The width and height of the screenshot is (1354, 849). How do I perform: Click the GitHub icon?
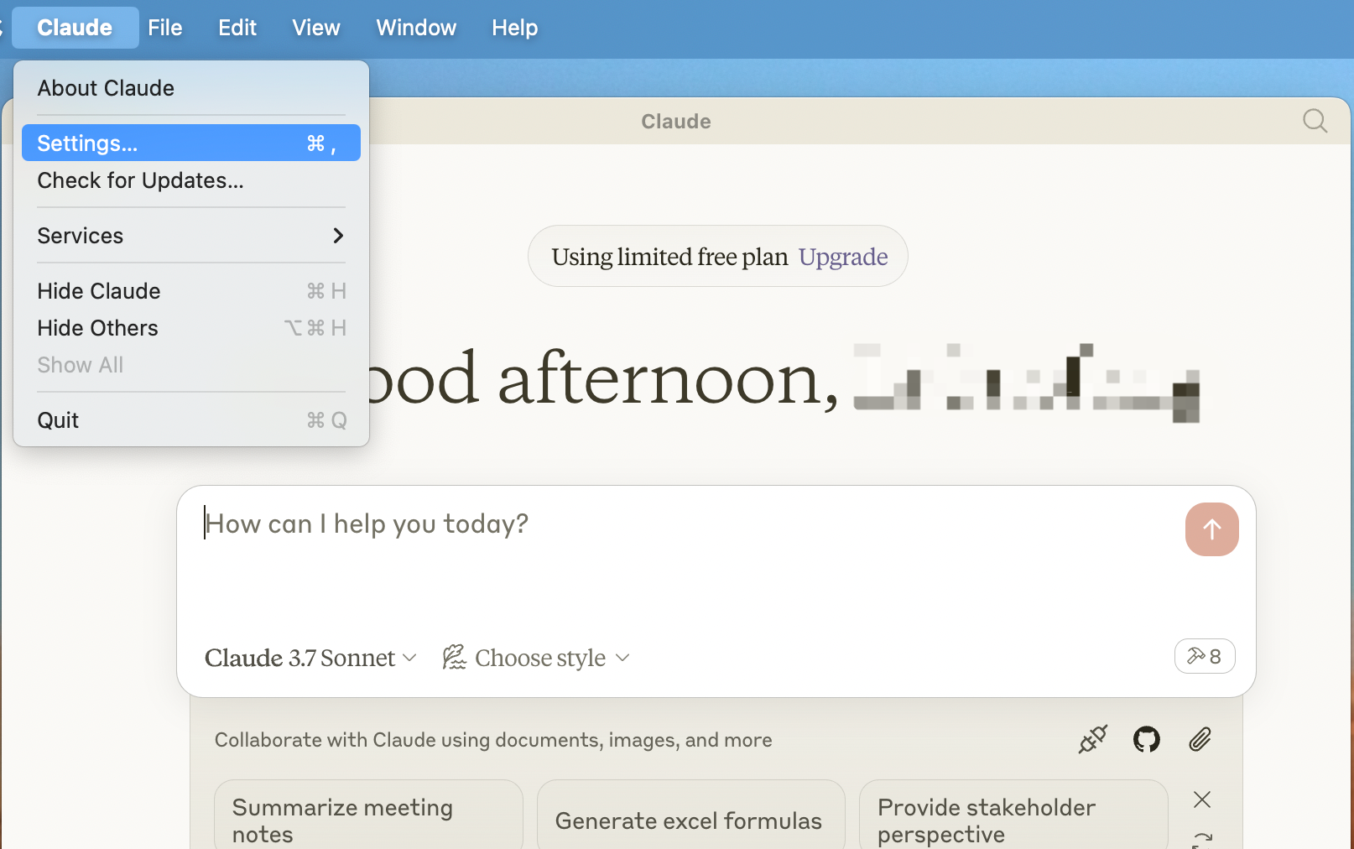point(1147,739)
